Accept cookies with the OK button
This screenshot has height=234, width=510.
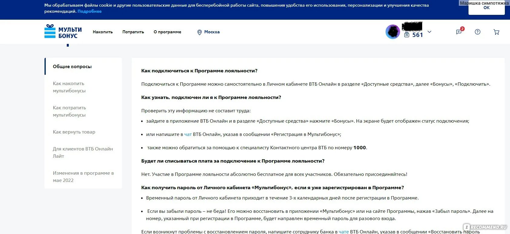486,8
